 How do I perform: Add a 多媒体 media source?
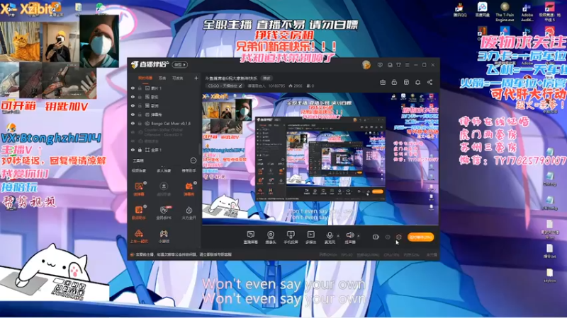[x=310, y=237]
